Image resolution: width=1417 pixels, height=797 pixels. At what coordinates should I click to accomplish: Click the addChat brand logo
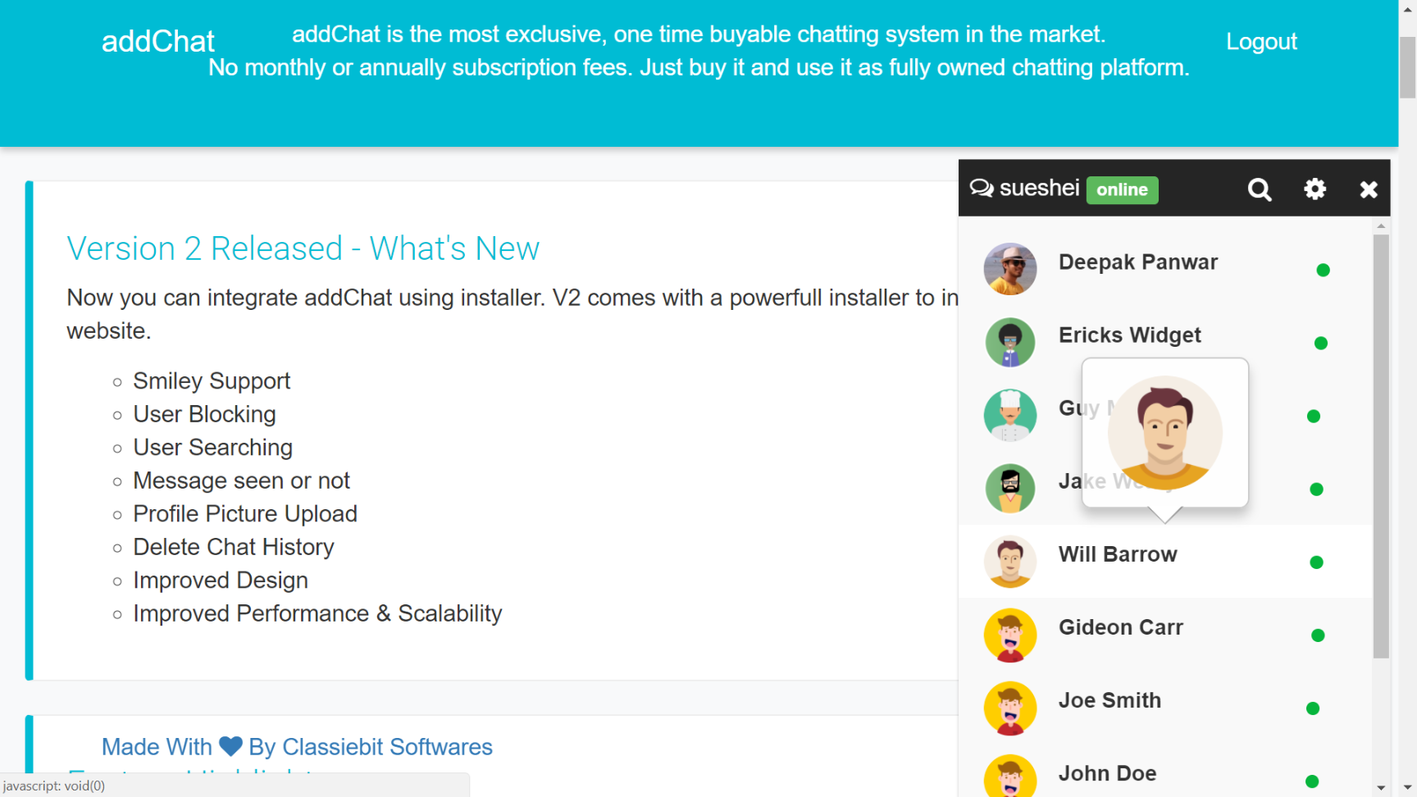pyautogui.click(x=158, y=42)
